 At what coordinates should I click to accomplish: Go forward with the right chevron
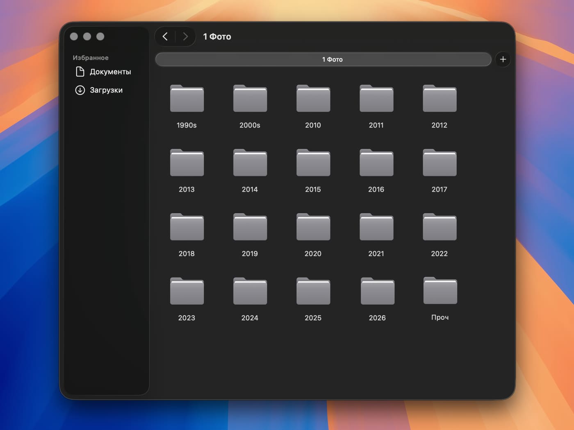click(x=185, y=36)
